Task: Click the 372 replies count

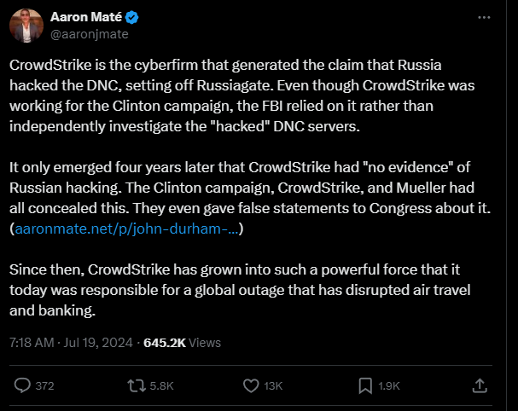Action: coord(45,386)
